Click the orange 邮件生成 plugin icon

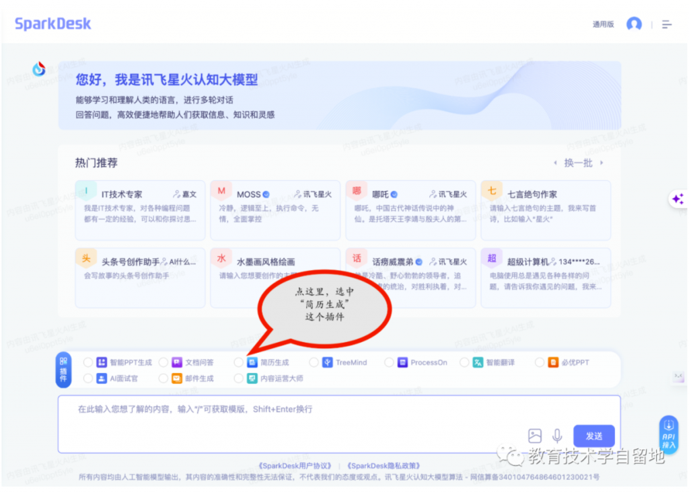pos(177,378)
